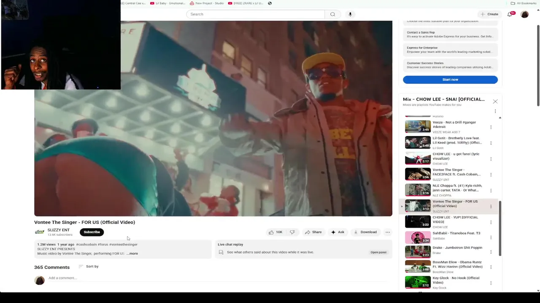This screenshot has height=303, width=540.
Task: Play Lil Gotit - Brotherly Love thumbnail
Action: pyautogui.click(x=418, y=142)
